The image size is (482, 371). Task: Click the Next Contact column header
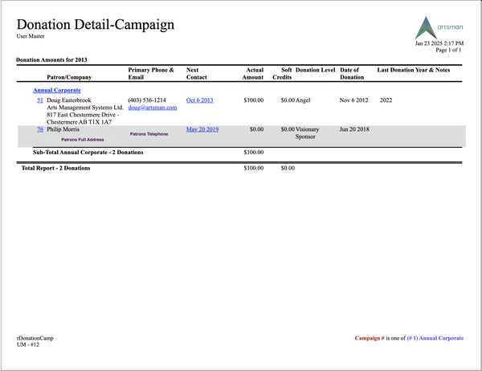(197, 73)
